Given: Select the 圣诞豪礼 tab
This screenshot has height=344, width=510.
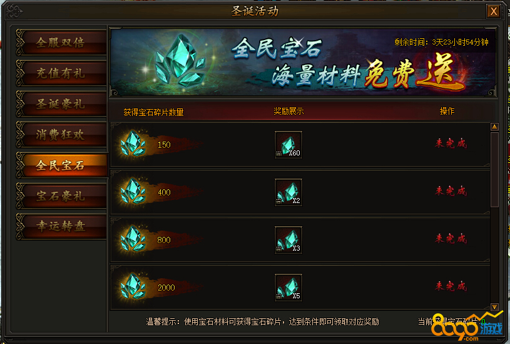Looking at the screenshot, I should coord(61,104).
